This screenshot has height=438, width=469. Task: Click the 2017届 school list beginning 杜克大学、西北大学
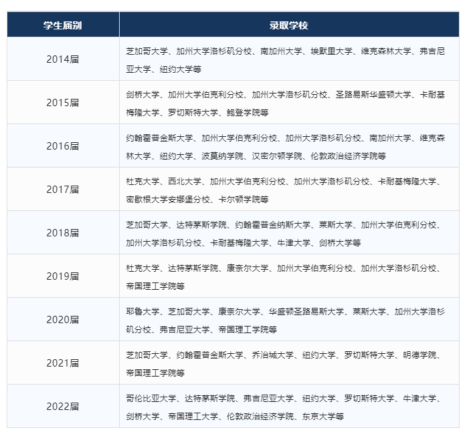pos(284,190)
